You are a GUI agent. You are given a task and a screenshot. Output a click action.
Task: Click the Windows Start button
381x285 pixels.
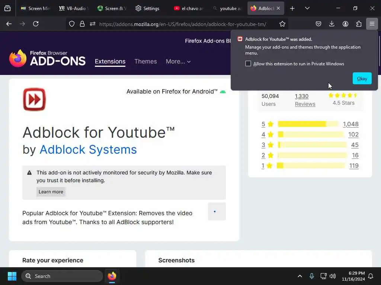[12, 276]
